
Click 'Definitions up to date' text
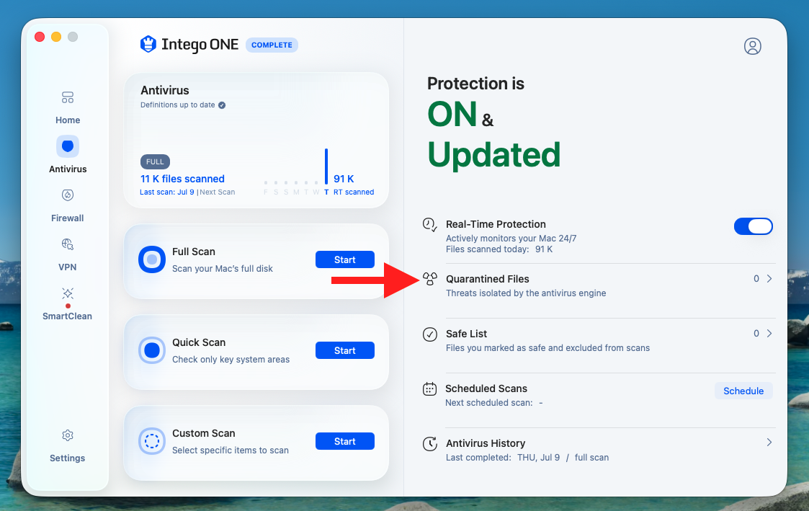click(x=177, y=105)
